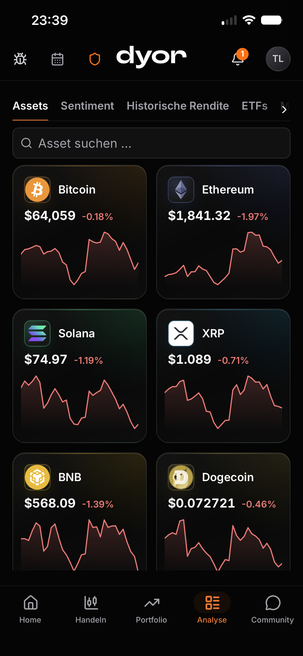The image size is (303, 656).
Task: Open the TL profile avatar
Action: click(278, 59)
